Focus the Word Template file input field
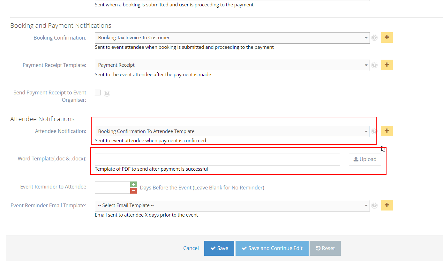Image resolution: width=443 pixels, height=266 pixels. (x=217, y=159)
